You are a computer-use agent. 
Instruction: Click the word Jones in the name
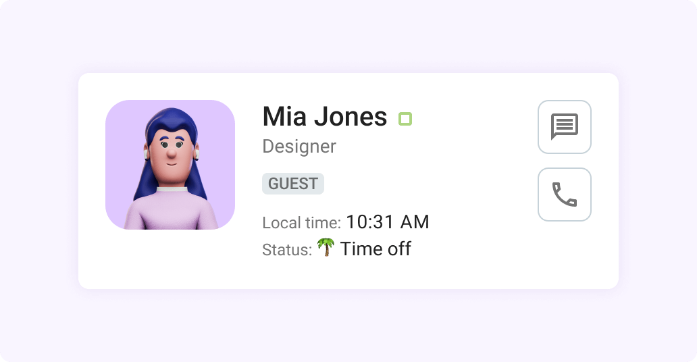[351, 117]
